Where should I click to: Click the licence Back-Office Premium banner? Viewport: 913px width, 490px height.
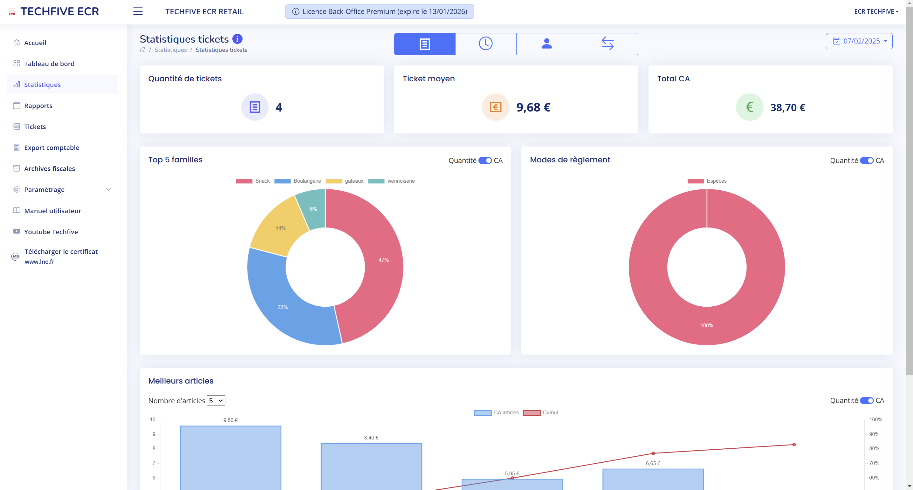tap(379, 11)
